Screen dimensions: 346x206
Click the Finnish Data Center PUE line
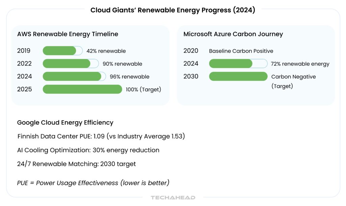pyautogui.click(x=101, y=136)
